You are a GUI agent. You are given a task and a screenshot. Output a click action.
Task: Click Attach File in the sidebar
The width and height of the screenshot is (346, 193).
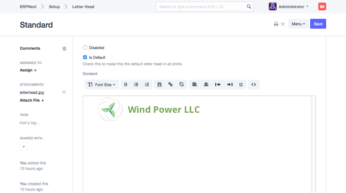click(x=32, y=100)
